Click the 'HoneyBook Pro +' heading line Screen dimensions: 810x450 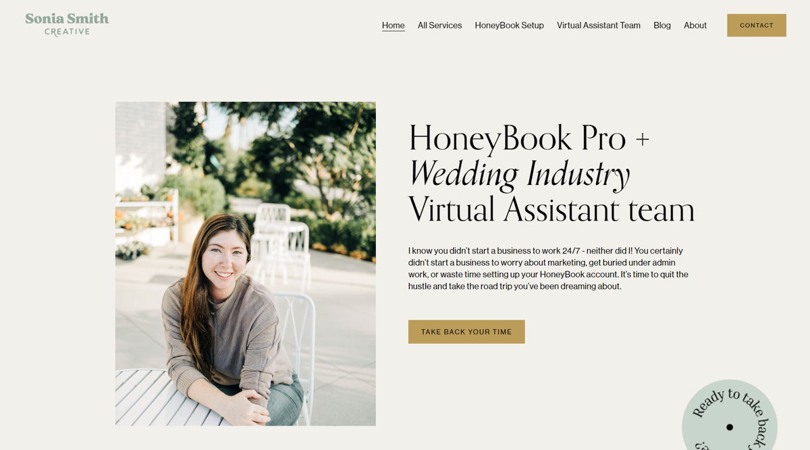coord(529,138)
